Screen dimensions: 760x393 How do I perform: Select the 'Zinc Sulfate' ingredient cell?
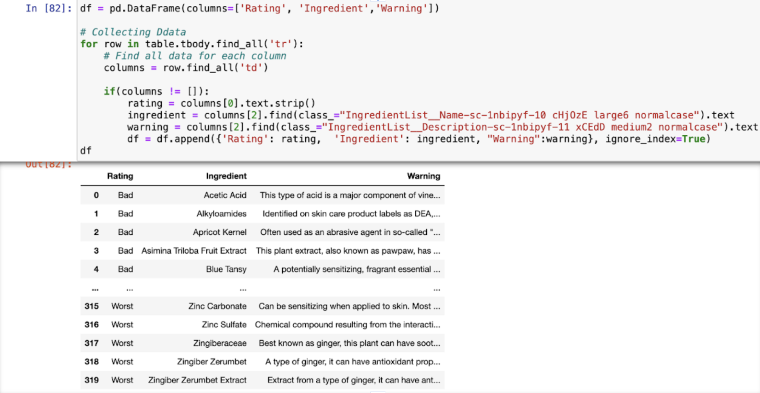(x=224, y=325)
